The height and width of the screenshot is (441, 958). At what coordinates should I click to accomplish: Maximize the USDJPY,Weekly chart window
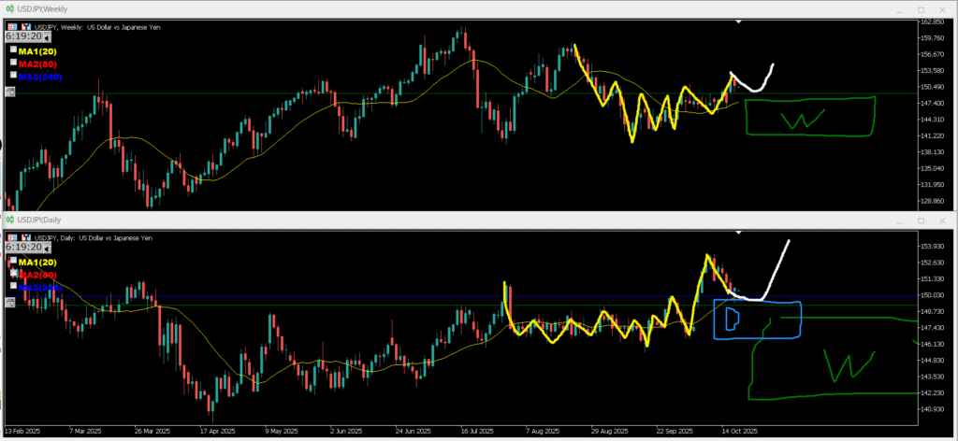click(921, 8)
